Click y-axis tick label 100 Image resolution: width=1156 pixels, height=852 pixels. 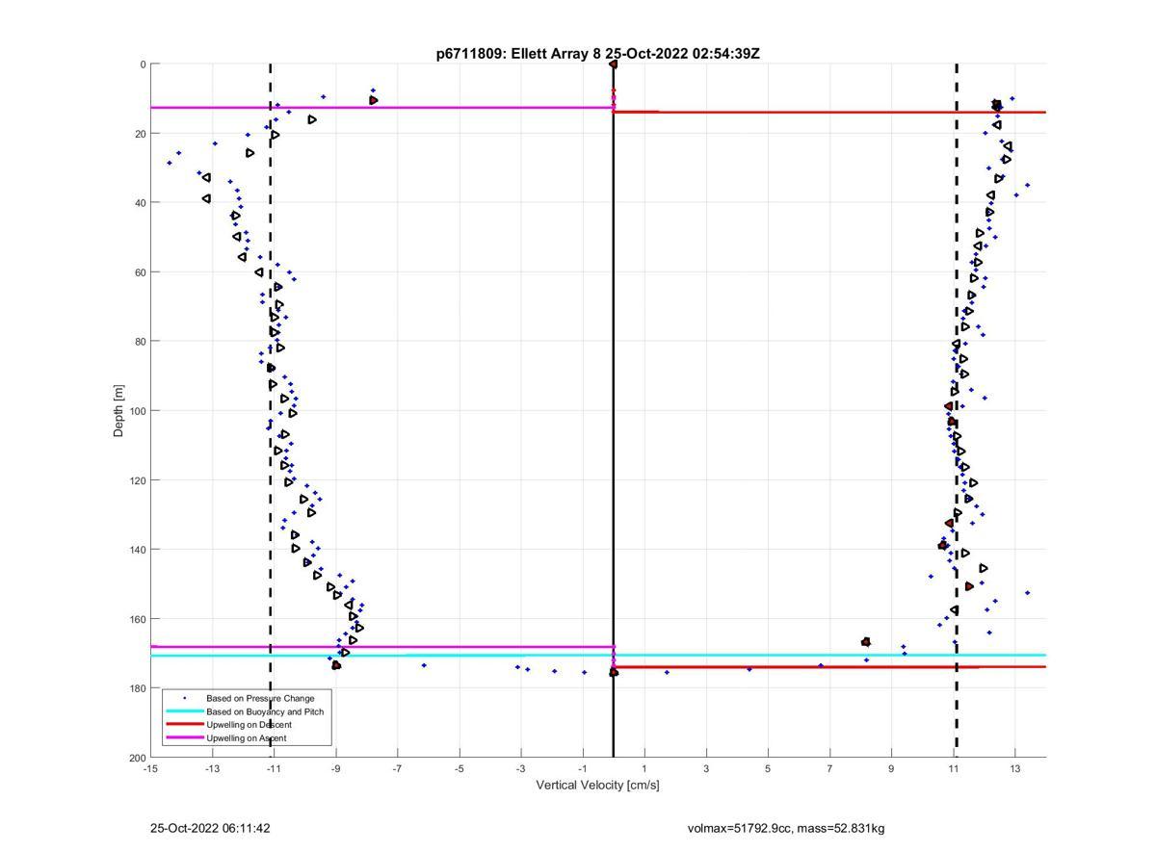pyautogui.click(x=137, y=411)
